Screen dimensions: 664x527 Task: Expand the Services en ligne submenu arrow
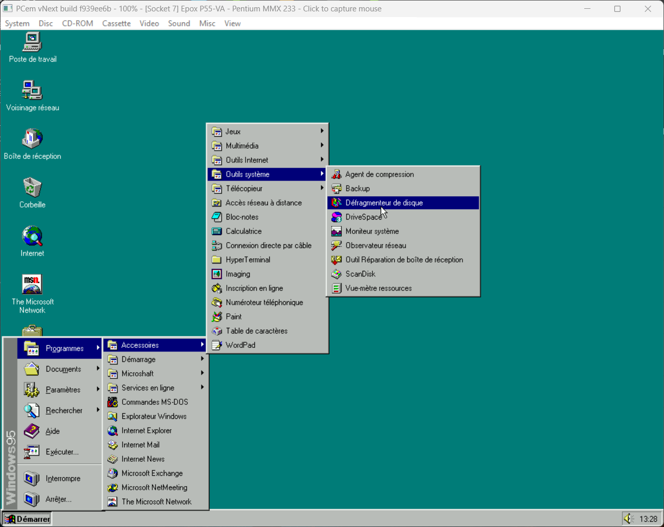[203, 387]
